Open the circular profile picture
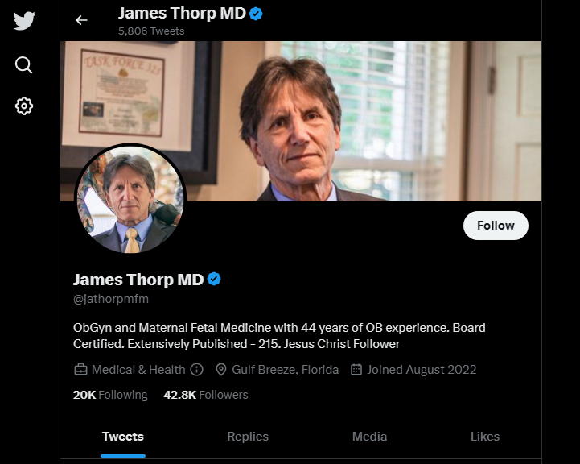 [130, 200]
